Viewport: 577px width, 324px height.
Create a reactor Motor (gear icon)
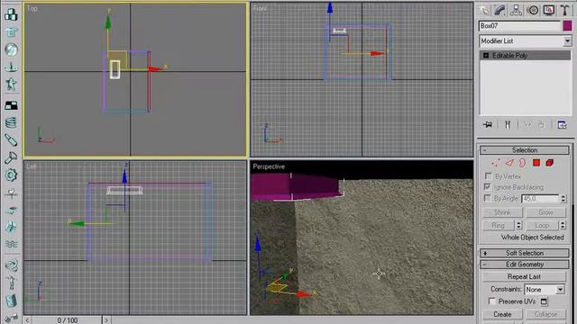[x=11, y=175]
